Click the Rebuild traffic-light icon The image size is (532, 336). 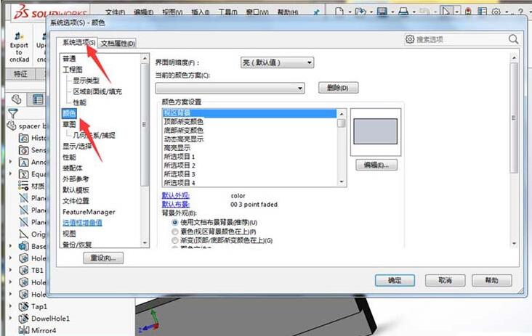(x=468, y=12)
